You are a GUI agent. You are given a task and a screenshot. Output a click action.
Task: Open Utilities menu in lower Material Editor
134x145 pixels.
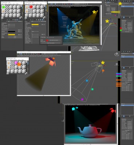click(x=23, y=60)
